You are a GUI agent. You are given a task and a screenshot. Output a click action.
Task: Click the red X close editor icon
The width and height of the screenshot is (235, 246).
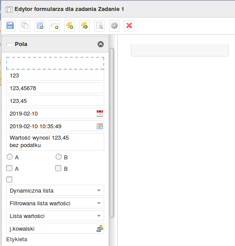pos(129,25)
